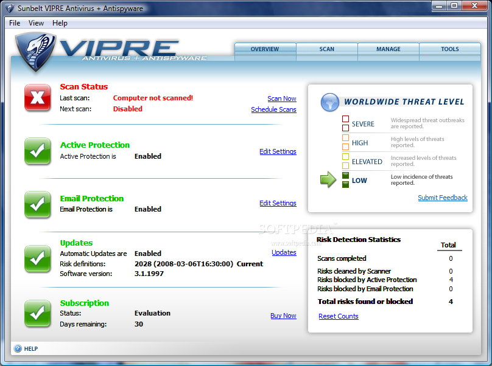Click the red 'Disabled' next scan value
Screen dimensions: 492x366
tap(128, 109)
